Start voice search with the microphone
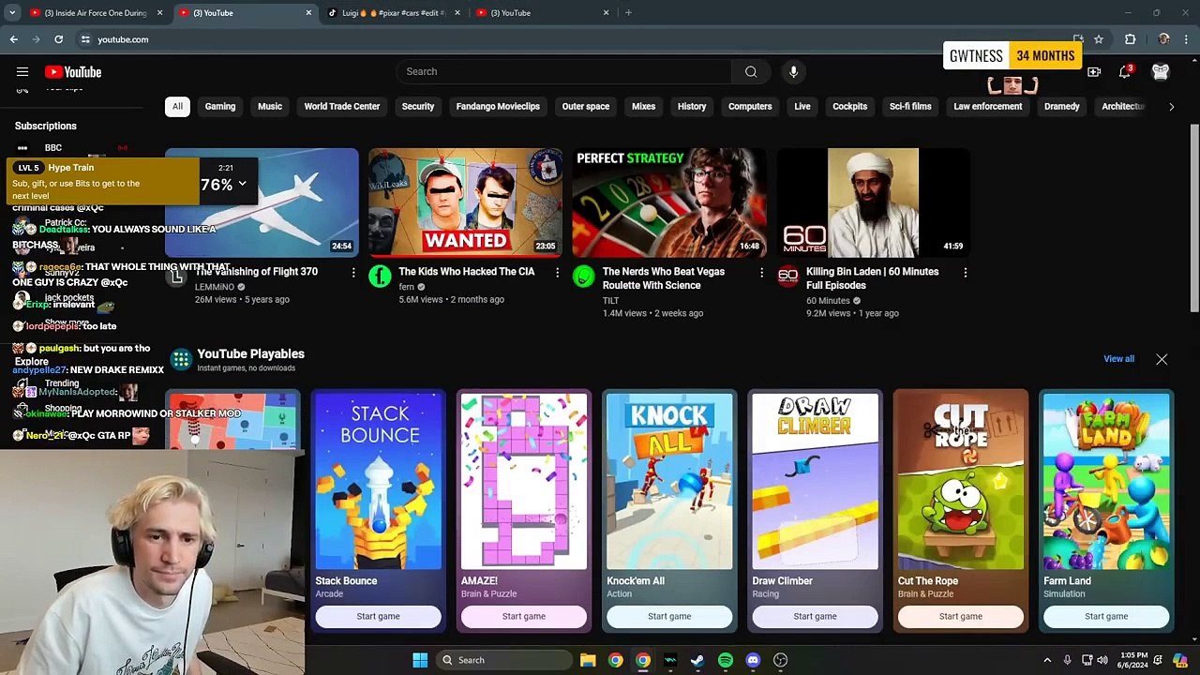The height and width of the screenshot is (675, 1200). pos(793,71)
